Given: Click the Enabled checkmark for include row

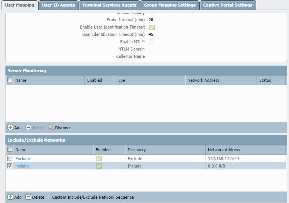Looking at the screenshot, I should click(x=99, y=166).
